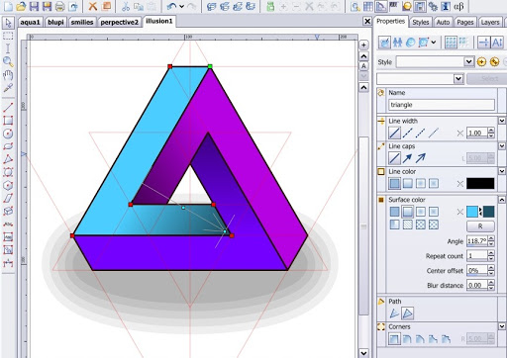Click the R reset button under Surface color

point(480,226)
